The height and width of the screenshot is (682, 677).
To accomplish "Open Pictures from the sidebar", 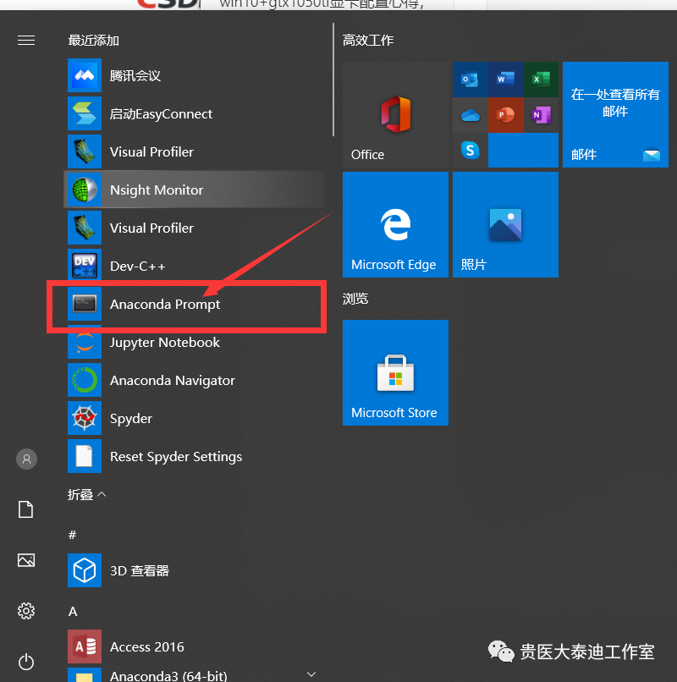I will (x=26, y=560).
